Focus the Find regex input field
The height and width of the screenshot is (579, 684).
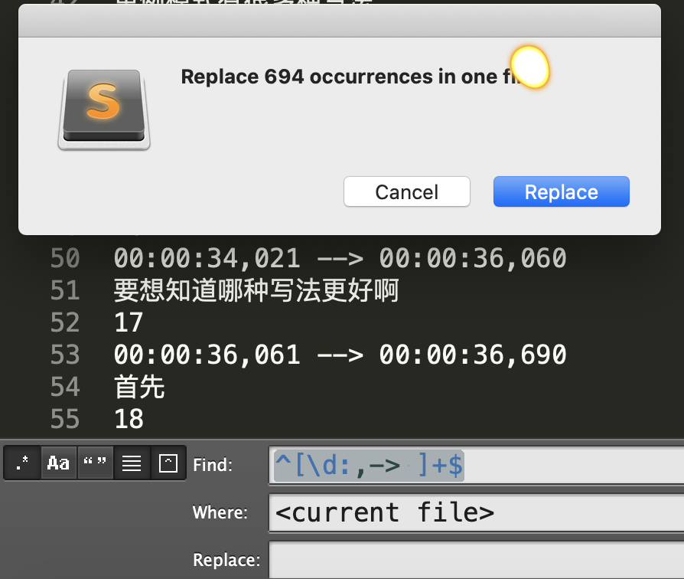pyautogui.click(x=477, y=465)
